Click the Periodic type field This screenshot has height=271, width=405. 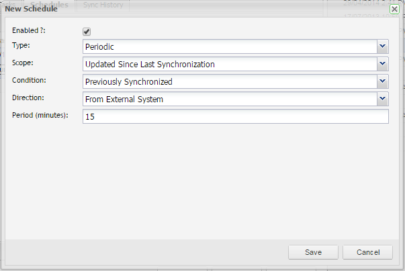click(229, 46)
